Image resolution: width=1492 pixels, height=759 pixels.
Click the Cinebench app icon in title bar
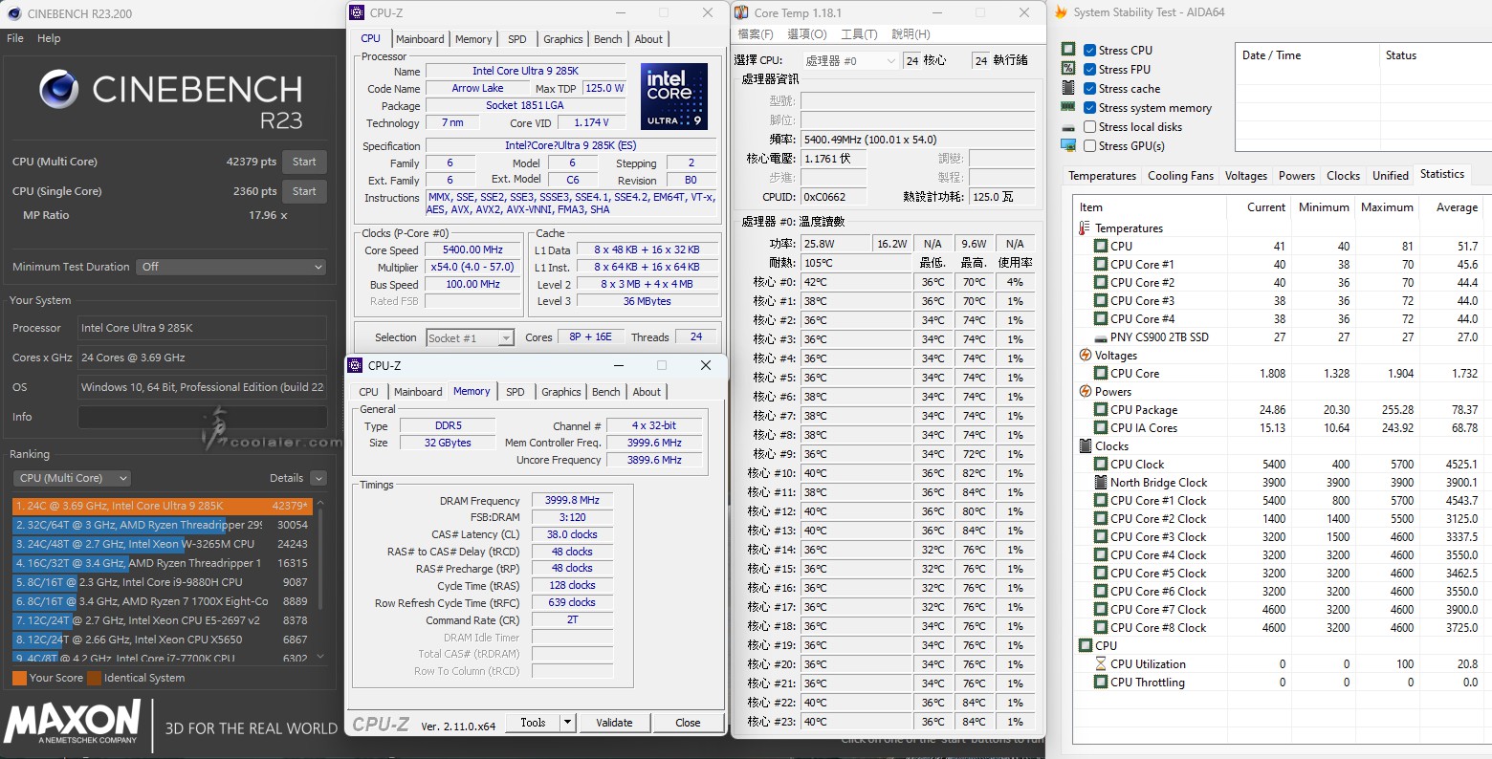(x=12, y=13)
